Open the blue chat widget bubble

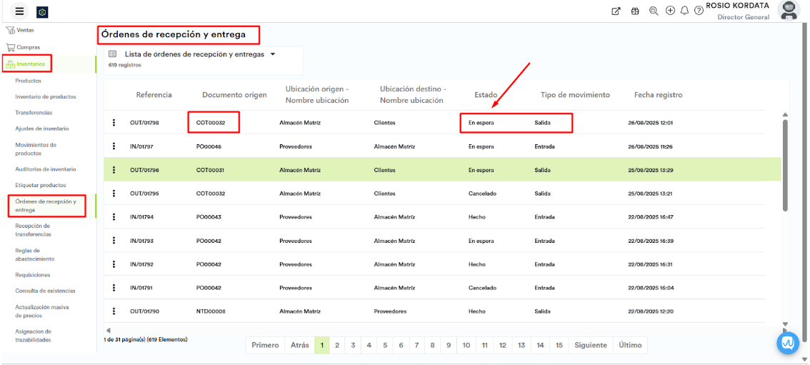[x=787, y=343]
